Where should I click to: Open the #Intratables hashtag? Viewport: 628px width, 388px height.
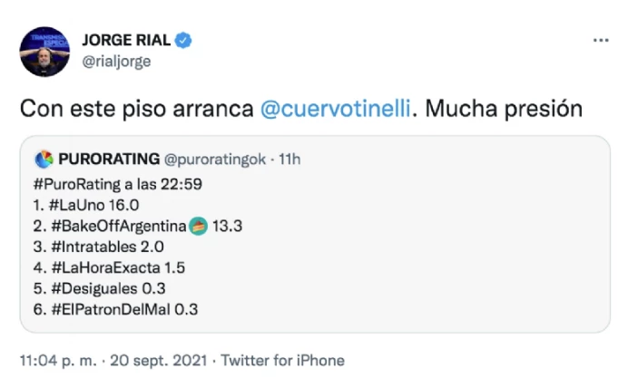(99, 247)
